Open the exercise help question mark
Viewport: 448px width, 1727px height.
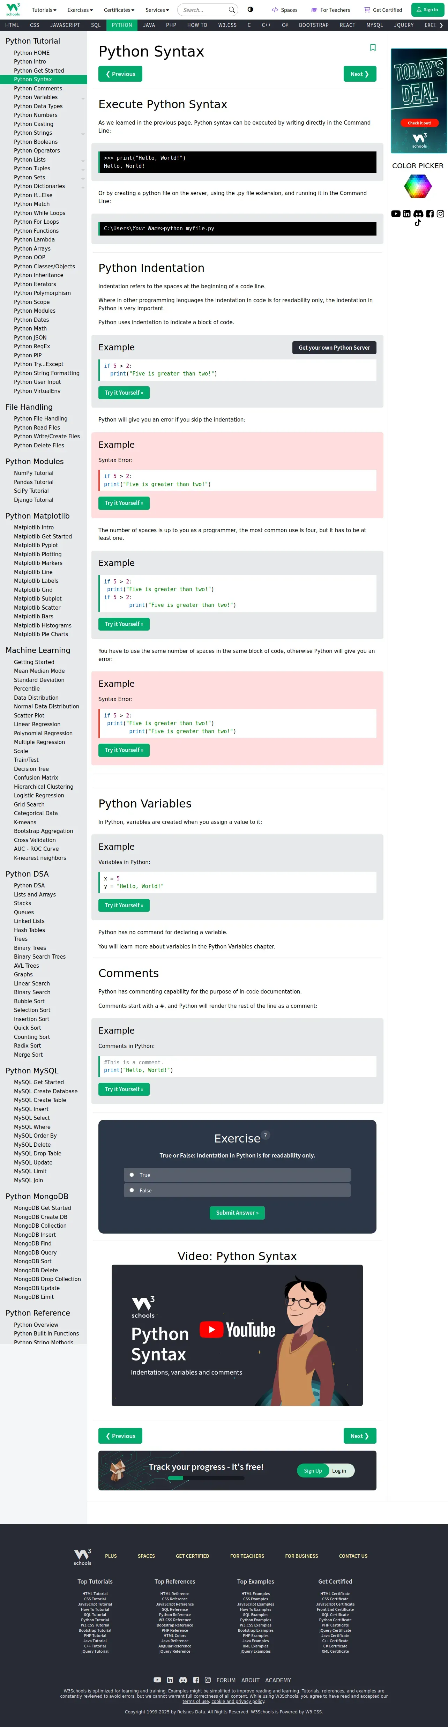266,1135
